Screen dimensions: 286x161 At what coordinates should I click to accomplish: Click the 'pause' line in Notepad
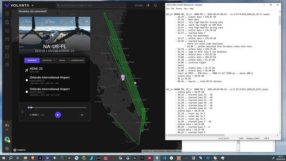tap(181, 65)
